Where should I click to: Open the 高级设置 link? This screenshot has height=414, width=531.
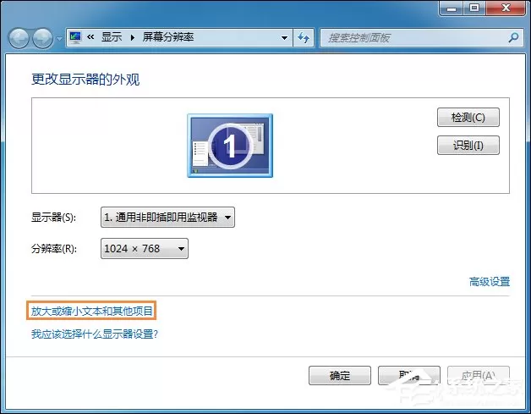(490, 281)
